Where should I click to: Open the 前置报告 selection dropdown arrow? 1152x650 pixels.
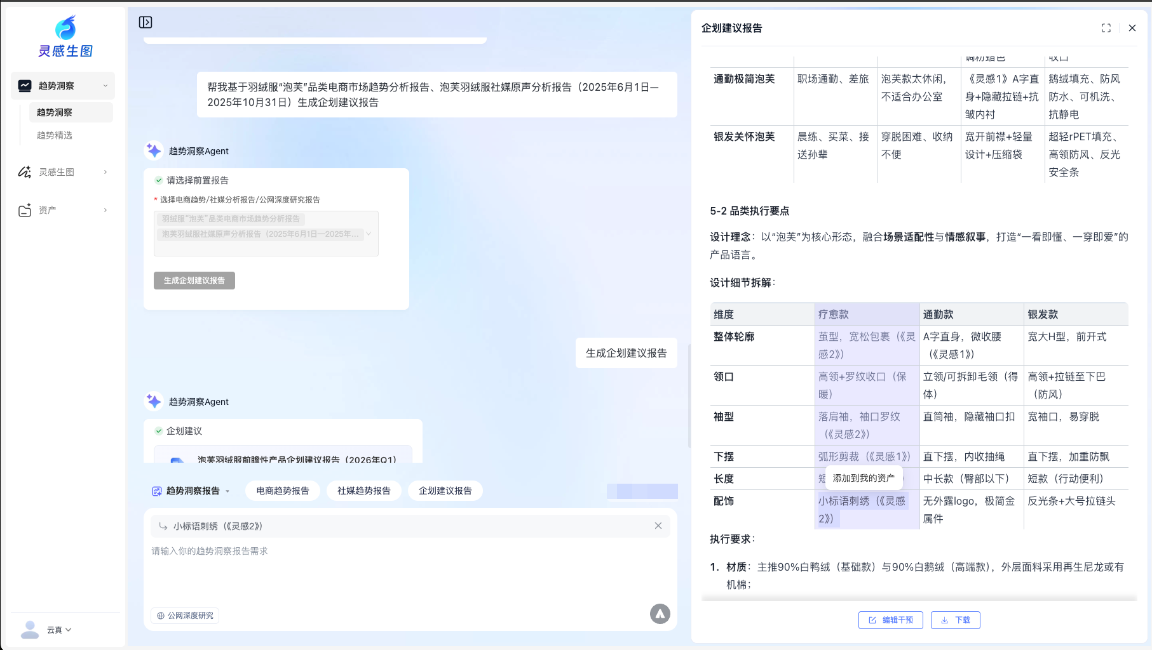pyautogui.click(x=369, y=234)
